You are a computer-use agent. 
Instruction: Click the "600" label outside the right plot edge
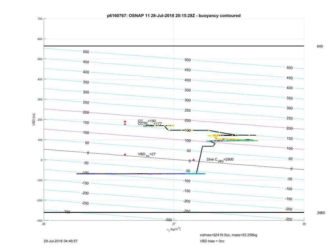[x=320, y=46]
